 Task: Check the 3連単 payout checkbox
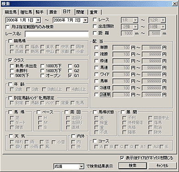click(96, 95)
